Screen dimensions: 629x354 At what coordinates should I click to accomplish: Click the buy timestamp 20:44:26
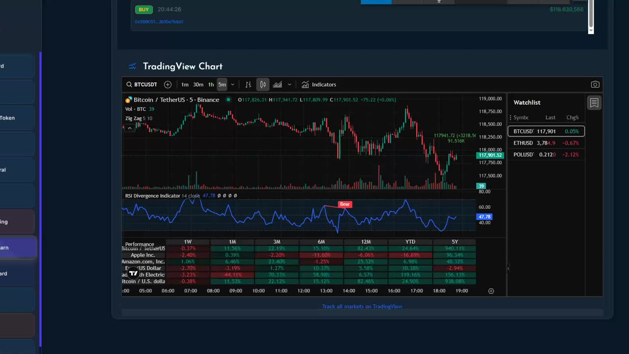click(170, 9)
